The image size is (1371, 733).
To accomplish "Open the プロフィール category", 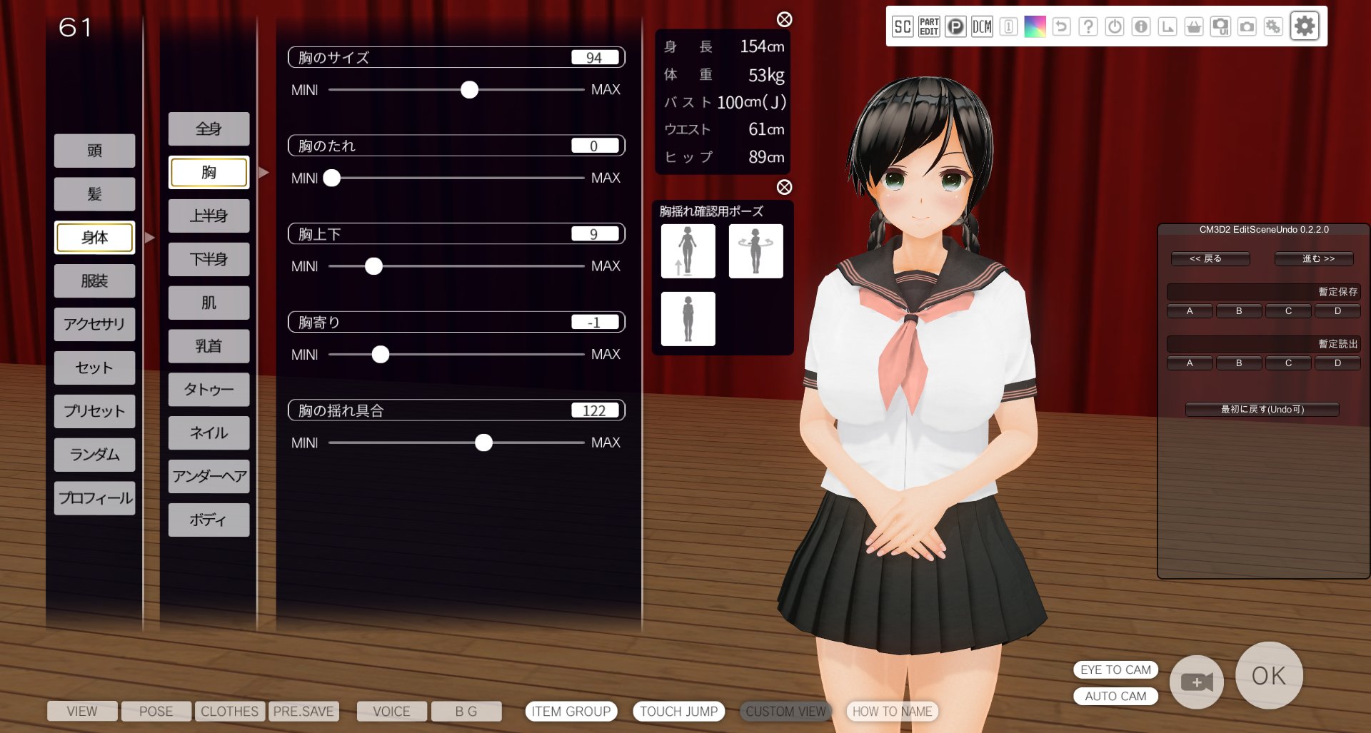I will 94,498.
